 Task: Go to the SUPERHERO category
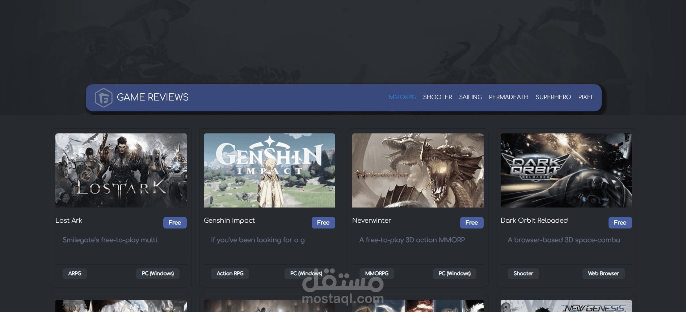(553, 97)
